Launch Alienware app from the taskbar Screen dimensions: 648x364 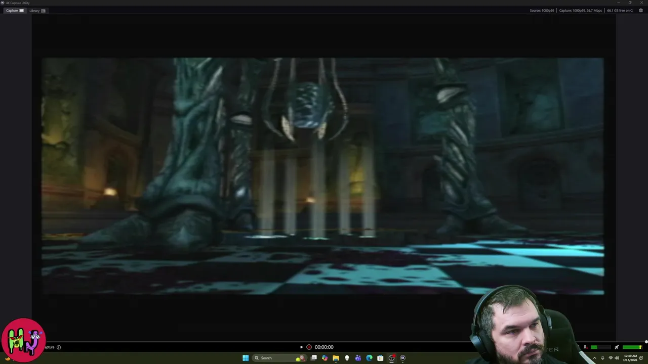point(347,358)
